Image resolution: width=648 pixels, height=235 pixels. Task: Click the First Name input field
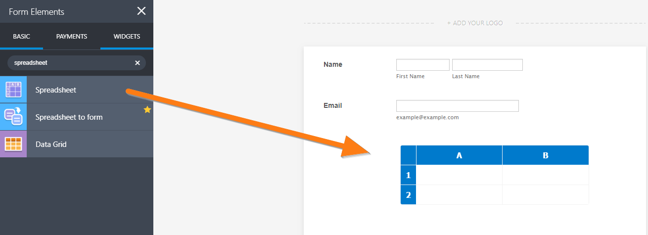[x=422, y=65]
